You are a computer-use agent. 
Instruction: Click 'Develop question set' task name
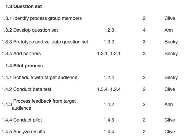coord(35,30)
